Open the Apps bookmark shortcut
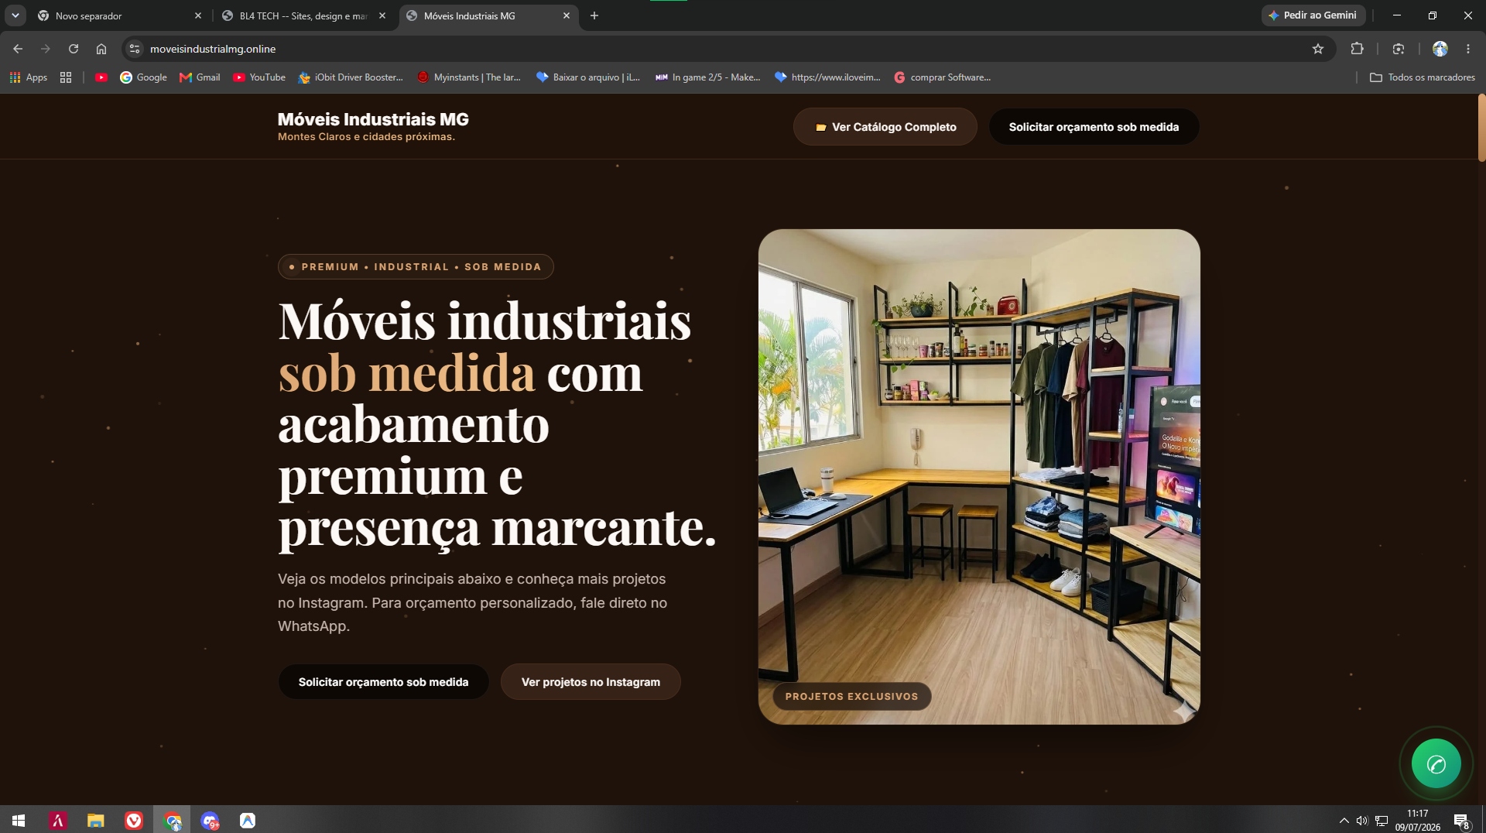The width and height of the screenshot is (1486, 833). (28, 77)
